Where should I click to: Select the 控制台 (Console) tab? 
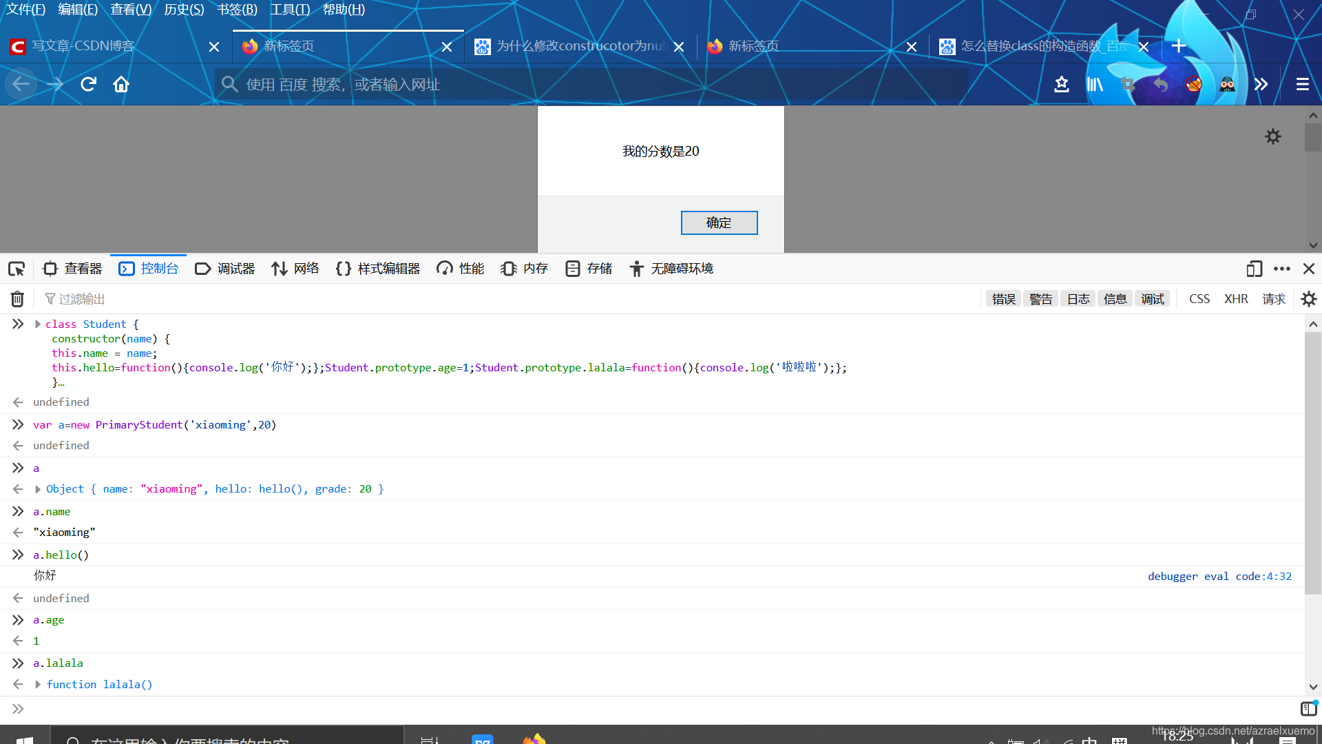tap(147, 268)
